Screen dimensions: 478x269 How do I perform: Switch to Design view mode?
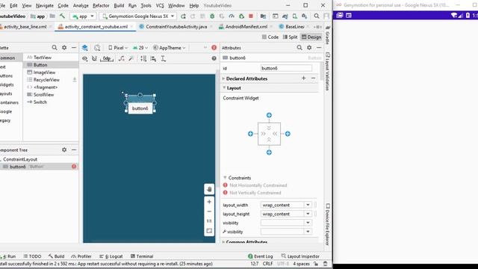tap(311, 37)
